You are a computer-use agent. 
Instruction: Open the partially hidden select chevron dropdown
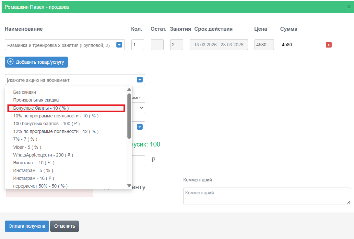click(142, 108)
